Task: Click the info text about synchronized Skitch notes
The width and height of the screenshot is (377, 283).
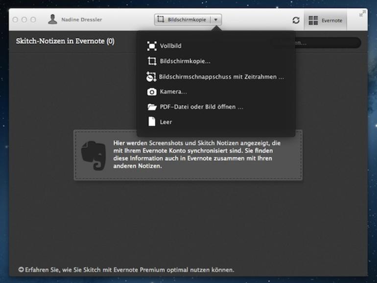Action: [197, 154]
